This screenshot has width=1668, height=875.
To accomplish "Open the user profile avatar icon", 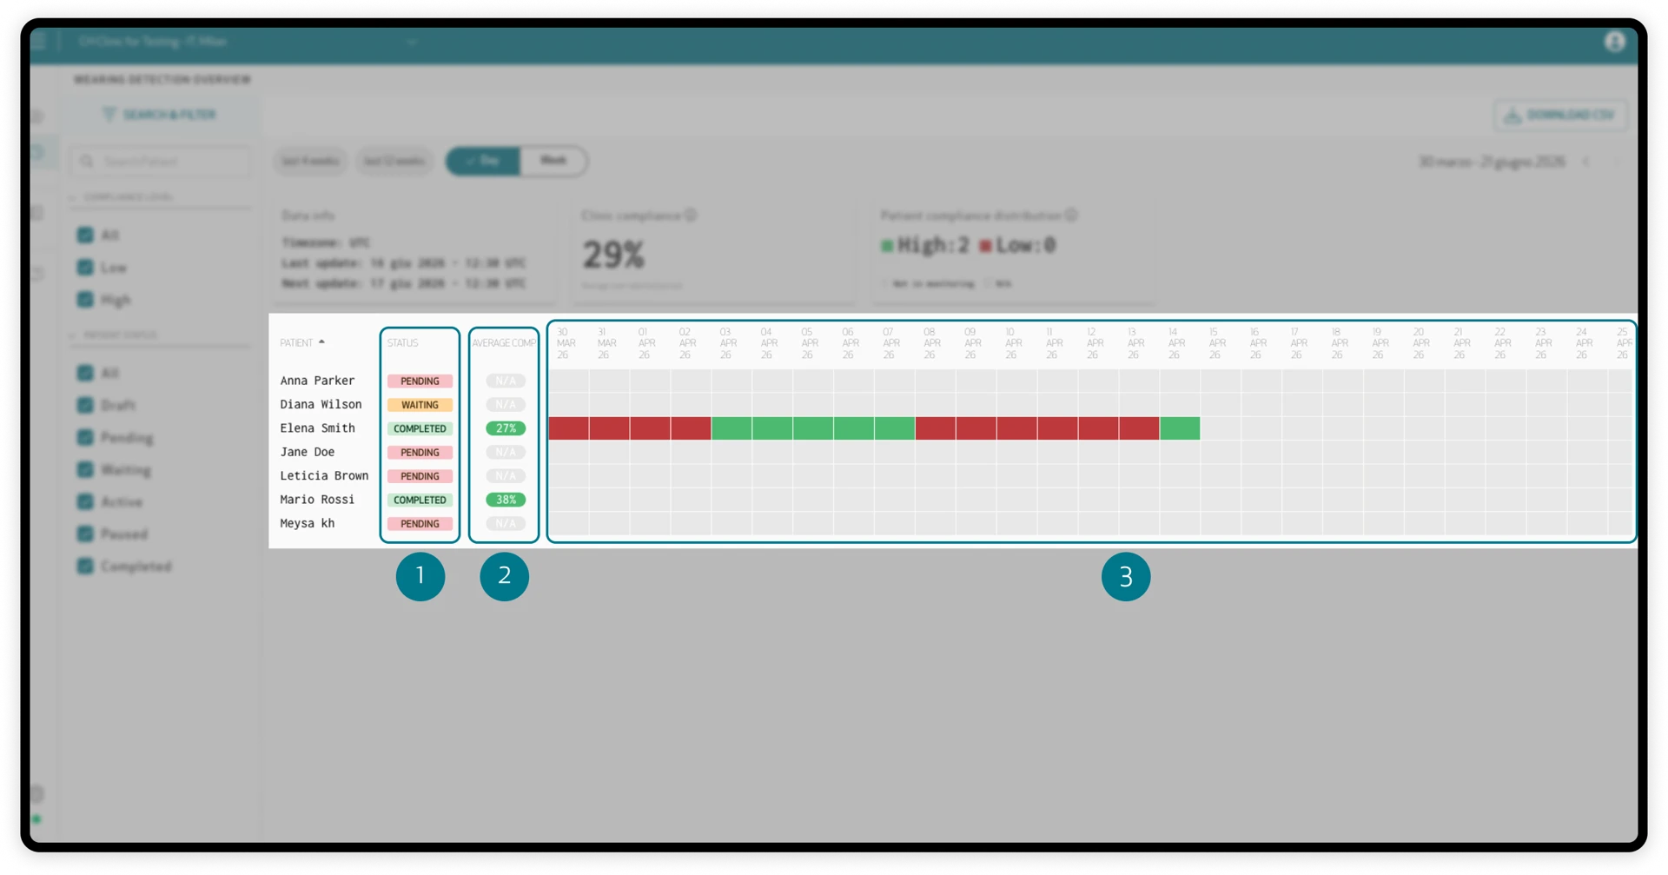I will point(1614,42).
